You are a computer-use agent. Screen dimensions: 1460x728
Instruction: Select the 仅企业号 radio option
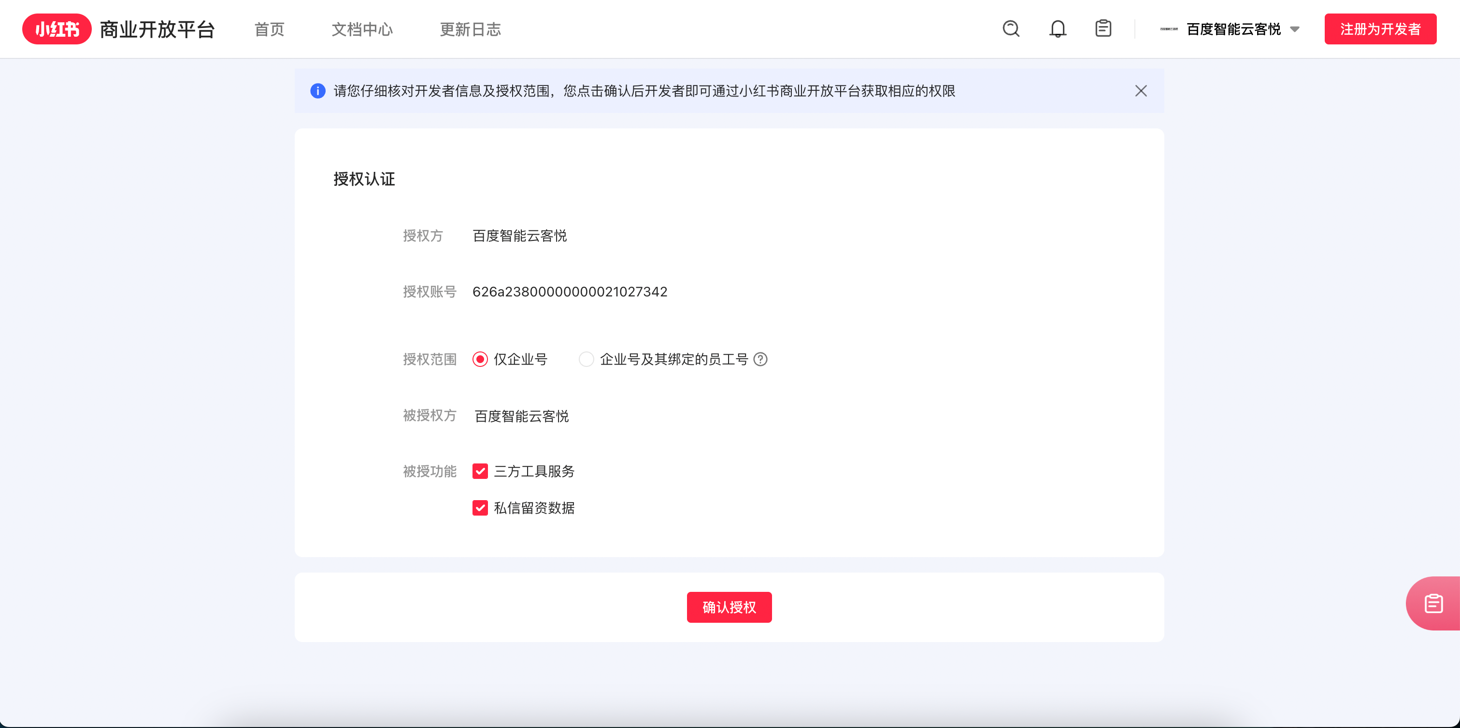[480, 359]
